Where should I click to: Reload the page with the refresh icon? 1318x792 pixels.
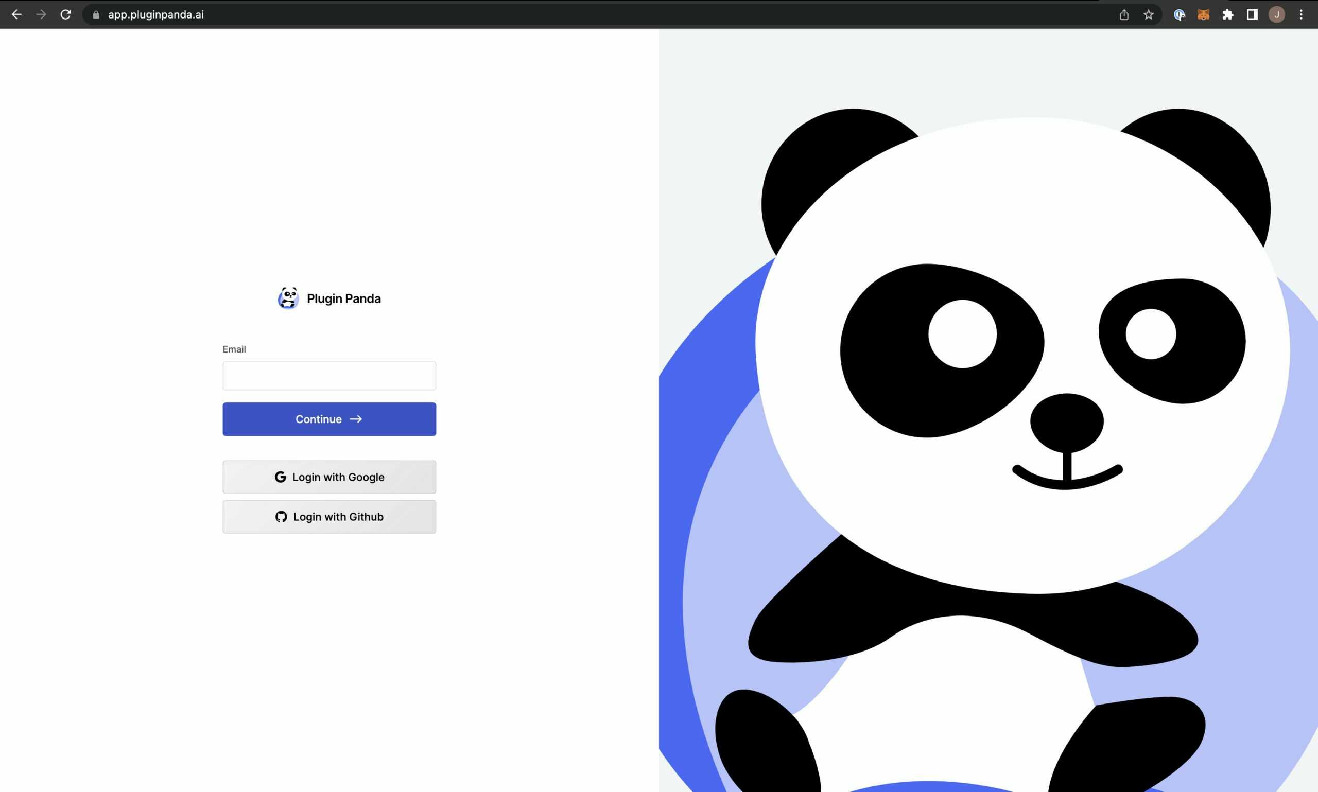click(66, 14)
